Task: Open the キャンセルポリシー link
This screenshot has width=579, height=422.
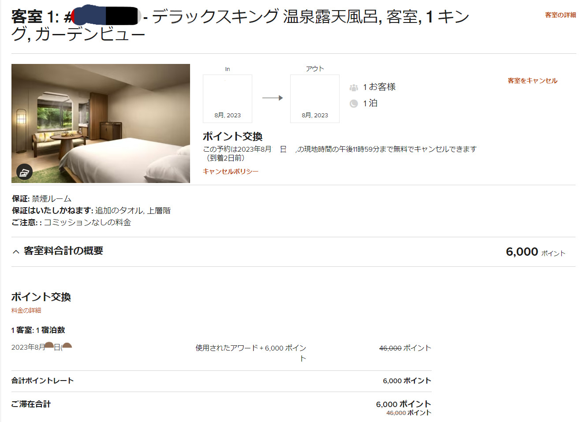Action: tap(231, 171)
